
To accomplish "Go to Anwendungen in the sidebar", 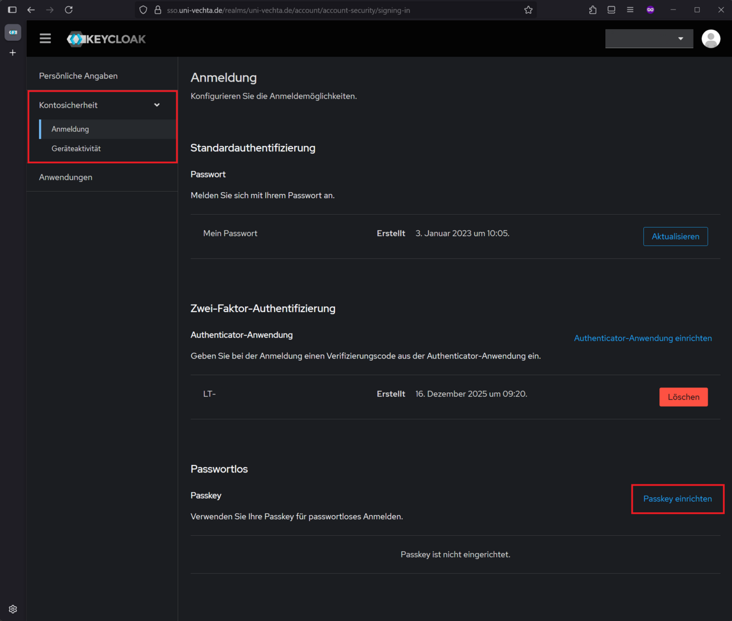I will coord(66,177).
